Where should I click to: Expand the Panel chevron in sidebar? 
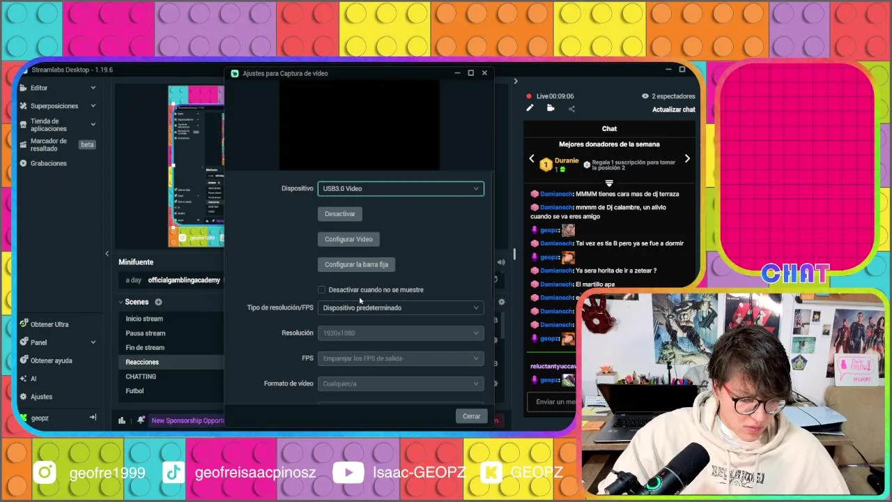tap(93, 342)
